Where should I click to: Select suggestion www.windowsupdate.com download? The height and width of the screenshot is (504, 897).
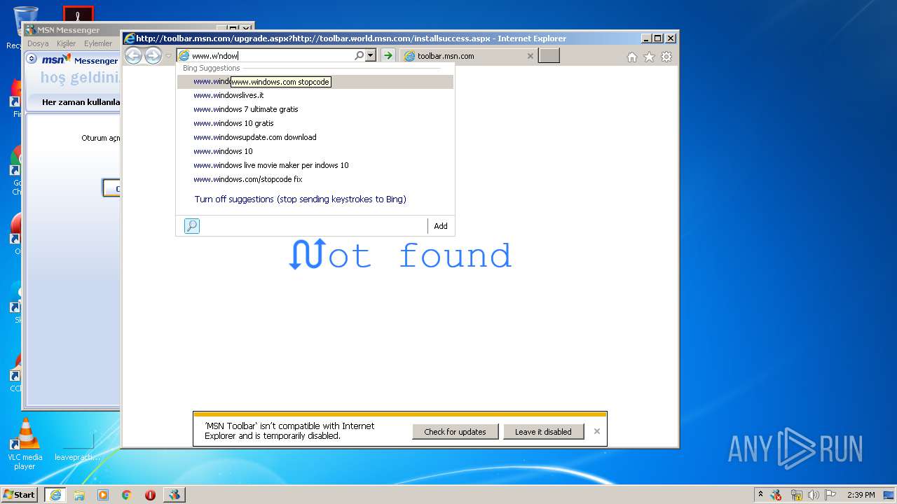click(315, 137)
